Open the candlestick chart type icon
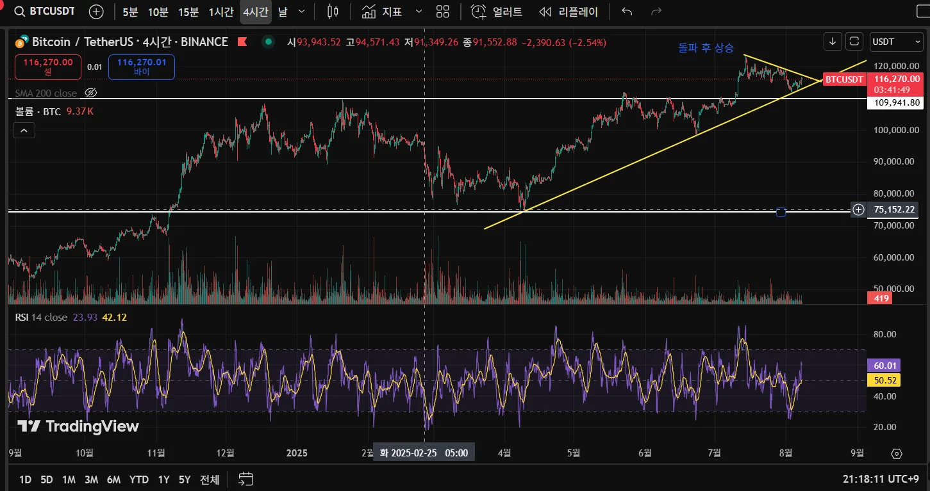This screenshot has width=930, height=491. click(x=333, y=12)
